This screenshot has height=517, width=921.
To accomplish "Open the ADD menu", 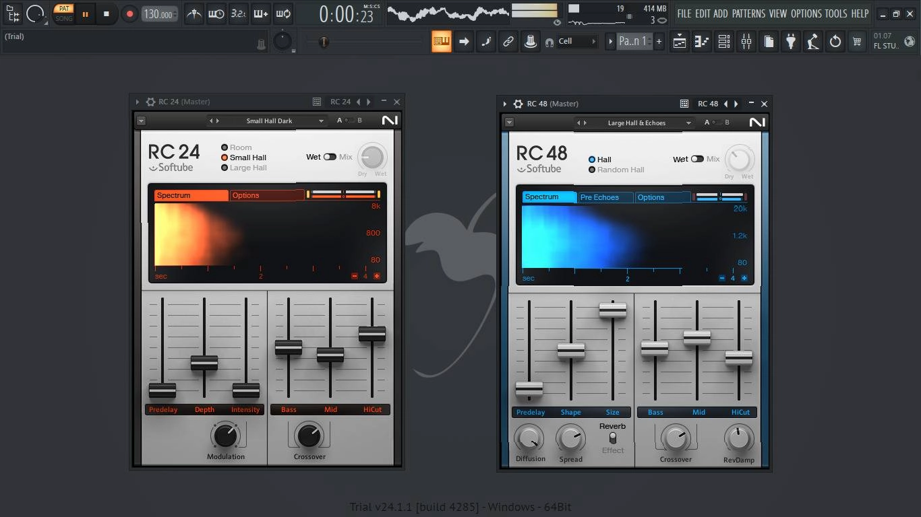I will [721, 13].
